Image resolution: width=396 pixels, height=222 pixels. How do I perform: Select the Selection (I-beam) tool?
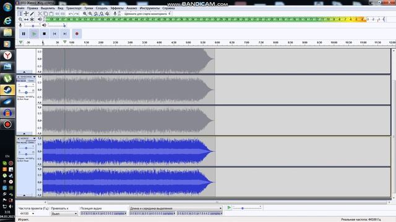click(20, 14)
